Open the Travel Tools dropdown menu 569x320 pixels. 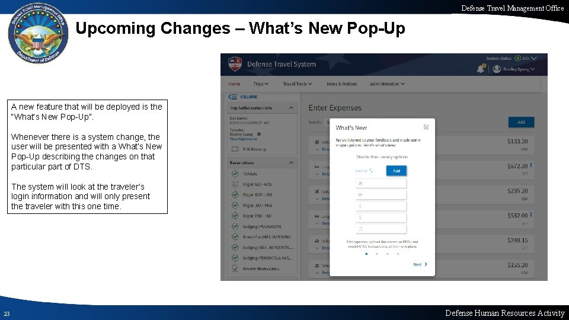point(297,84)
